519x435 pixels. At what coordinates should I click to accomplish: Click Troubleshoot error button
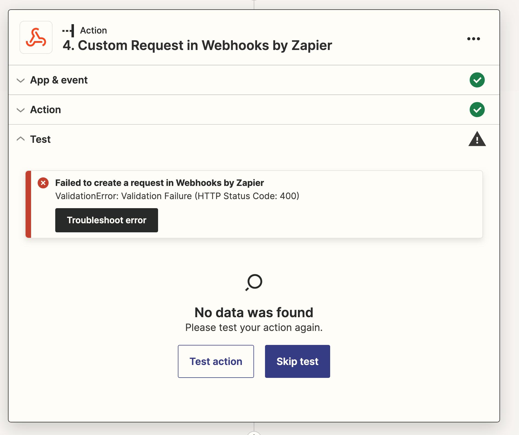click(x=107, y=220)
